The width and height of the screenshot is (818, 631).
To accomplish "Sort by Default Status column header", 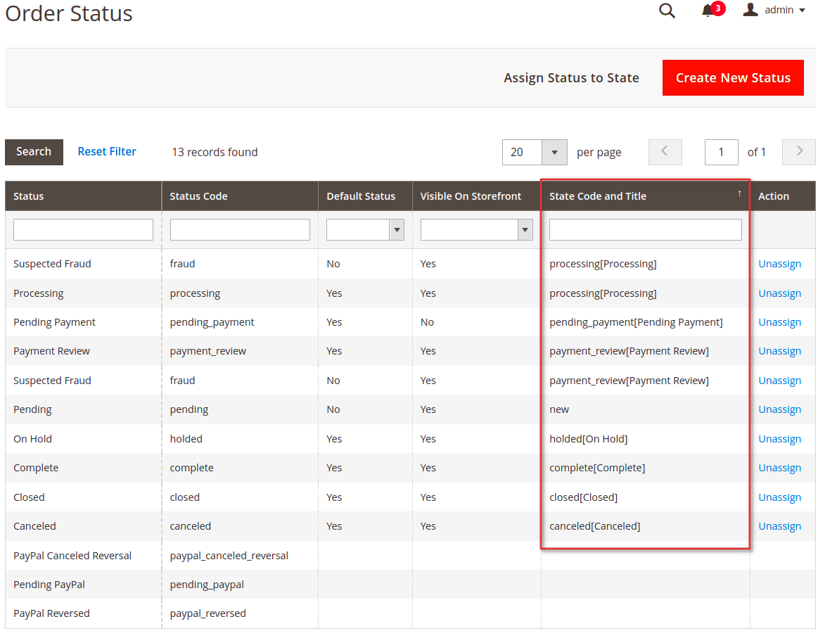I will (365, 196).
